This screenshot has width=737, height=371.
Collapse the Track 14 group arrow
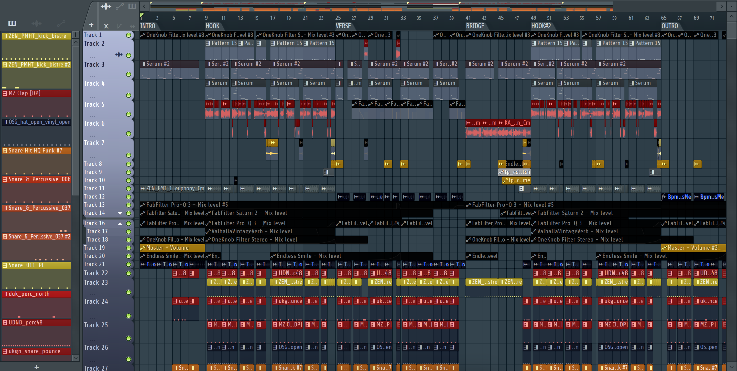(x=120, y=213)
